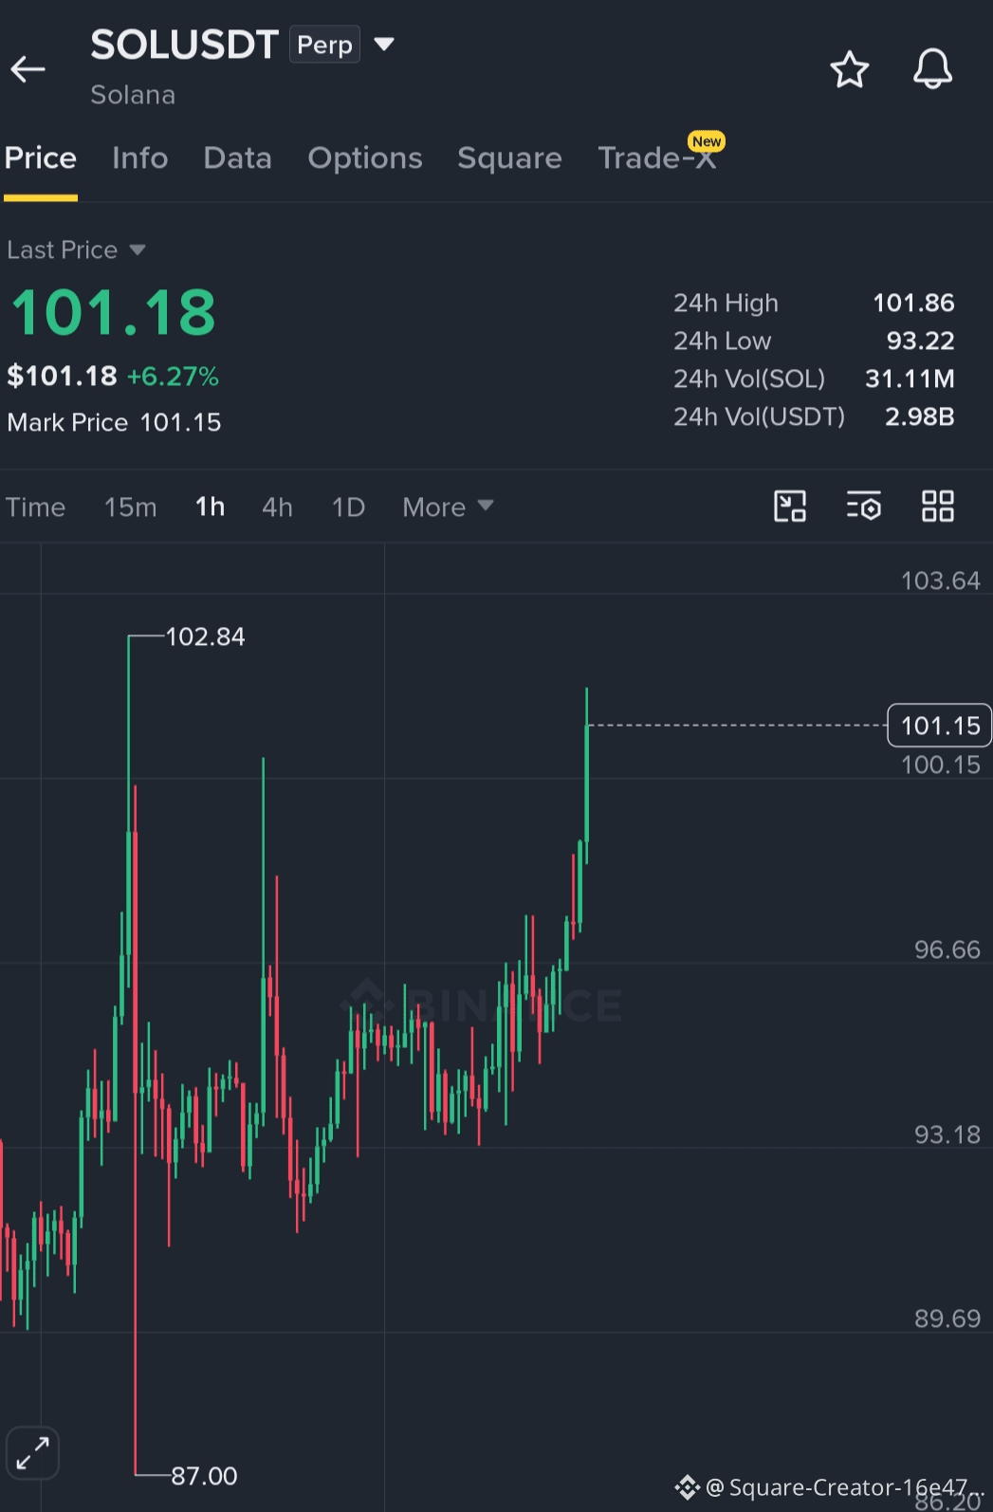993x1512 pixels.
Task: Select the Time chart interval
Action: click(x=35, y=507)
